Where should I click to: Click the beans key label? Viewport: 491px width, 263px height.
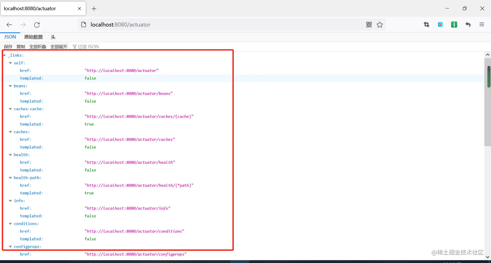pyautogui.click(x=20, y=86)
